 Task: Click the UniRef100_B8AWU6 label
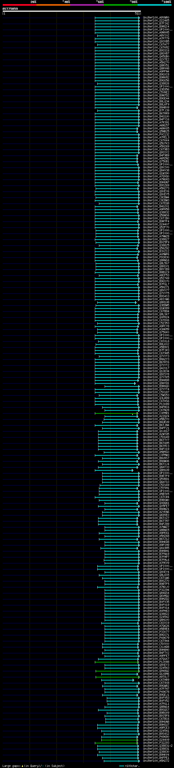point(156,461)
